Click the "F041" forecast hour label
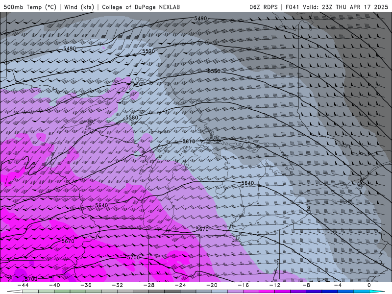Image resolution: width=392 pixels, height=294 pixels. click(x=292, y=7)
